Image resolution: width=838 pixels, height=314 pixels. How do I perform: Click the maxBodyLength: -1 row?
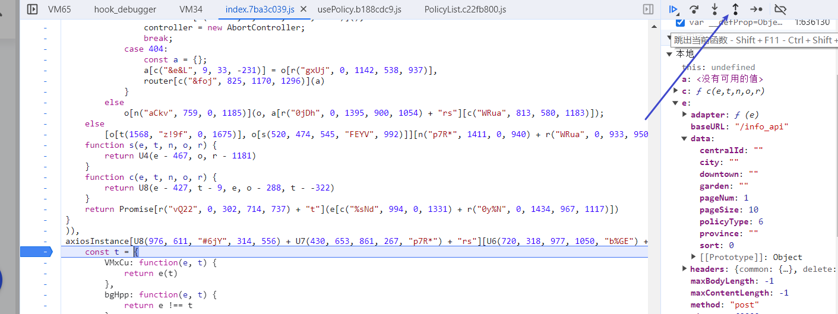[731, 281]
